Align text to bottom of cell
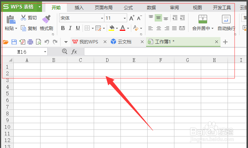 (166, 19)
